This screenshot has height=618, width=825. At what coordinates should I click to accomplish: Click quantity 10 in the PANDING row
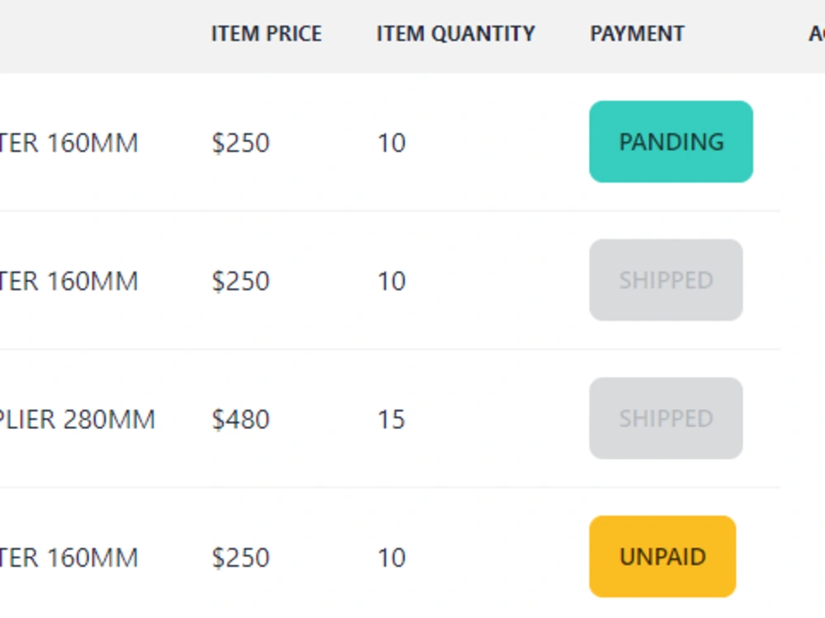click(x=391, y=143)
